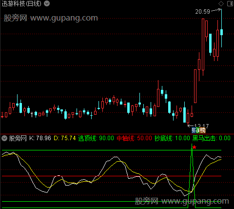Click the diamond icon at top right
The image size is (234, 209).
point(221,3)
